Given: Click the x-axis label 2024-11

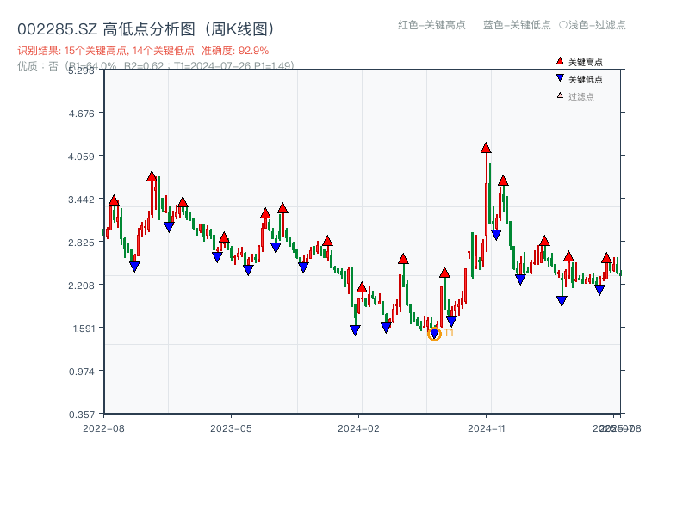Looking at the screenshot, I should click(486, 428).
